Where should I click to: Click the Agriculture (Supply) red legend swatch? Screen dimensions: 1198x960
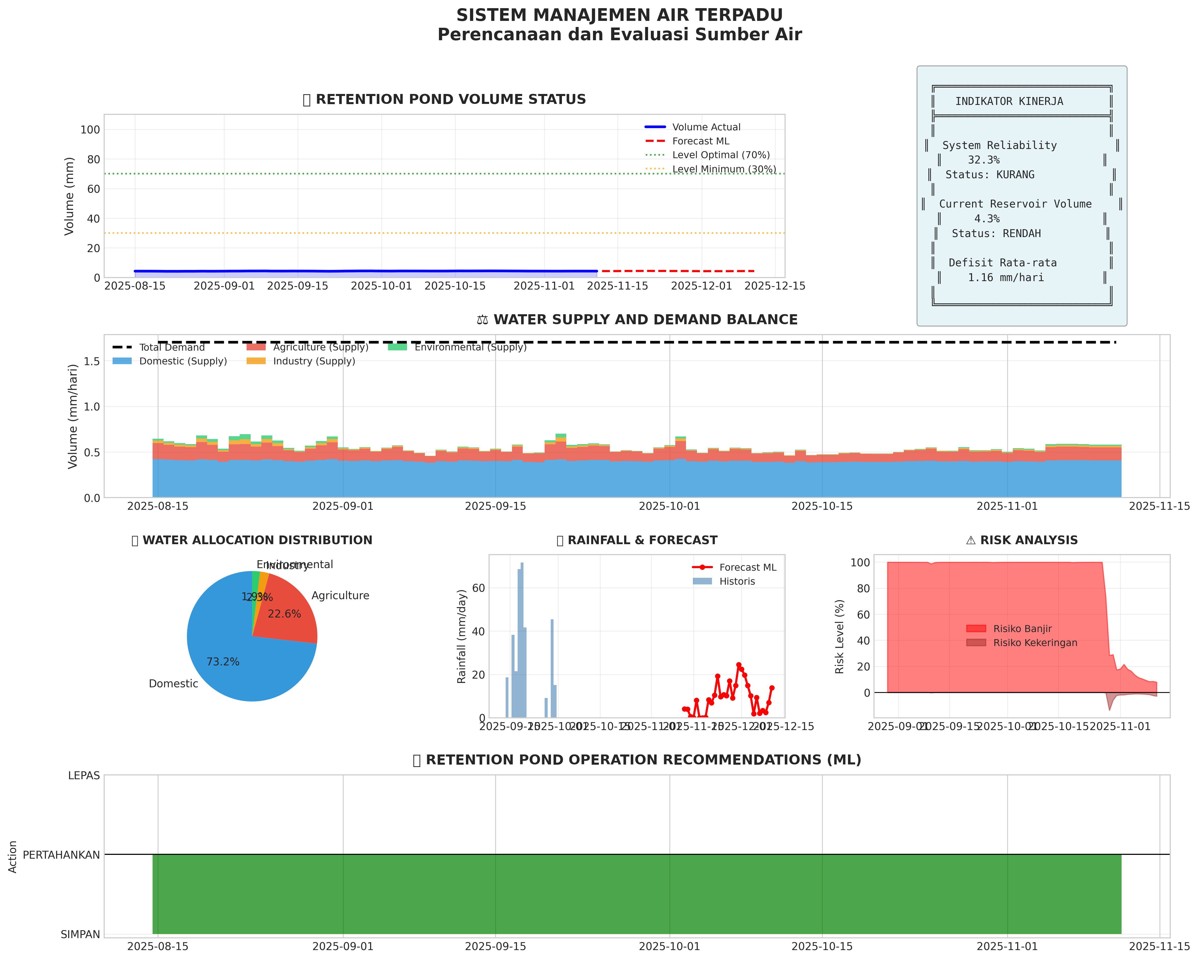click(x=256, y=347)
